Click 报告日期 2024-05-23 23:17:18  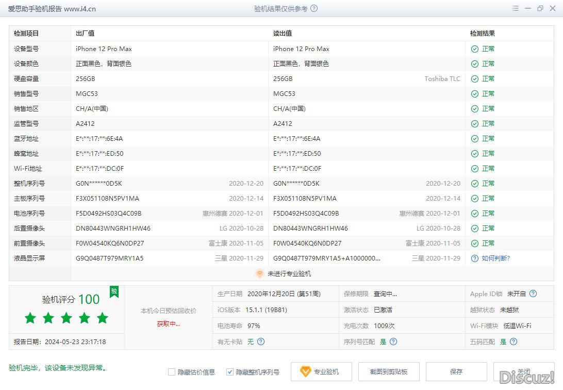point(60,342)
